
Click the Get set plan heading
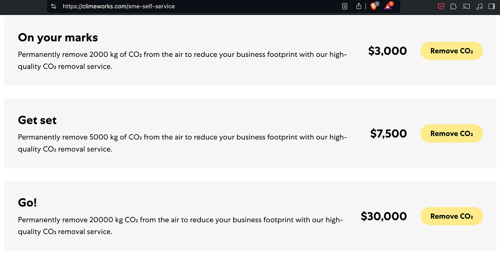(37, 120)
